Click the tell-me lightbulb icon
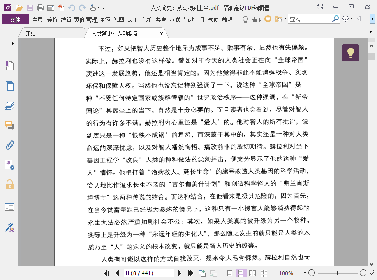 point(245,19)
